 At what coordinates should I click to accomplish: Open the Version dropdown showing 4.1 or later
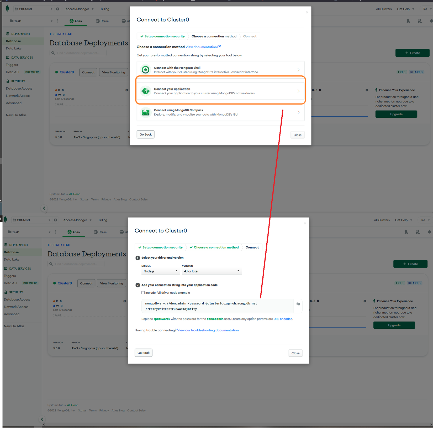pos(212,271)
